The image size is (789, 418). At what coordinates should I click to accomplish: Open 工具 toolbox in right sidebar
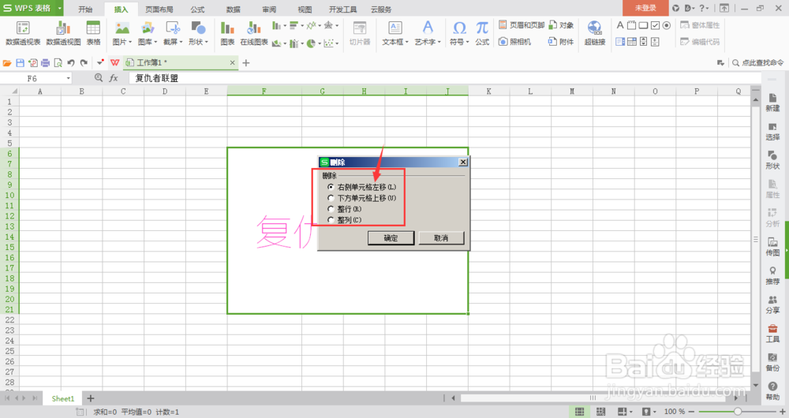tap(772, 334)
